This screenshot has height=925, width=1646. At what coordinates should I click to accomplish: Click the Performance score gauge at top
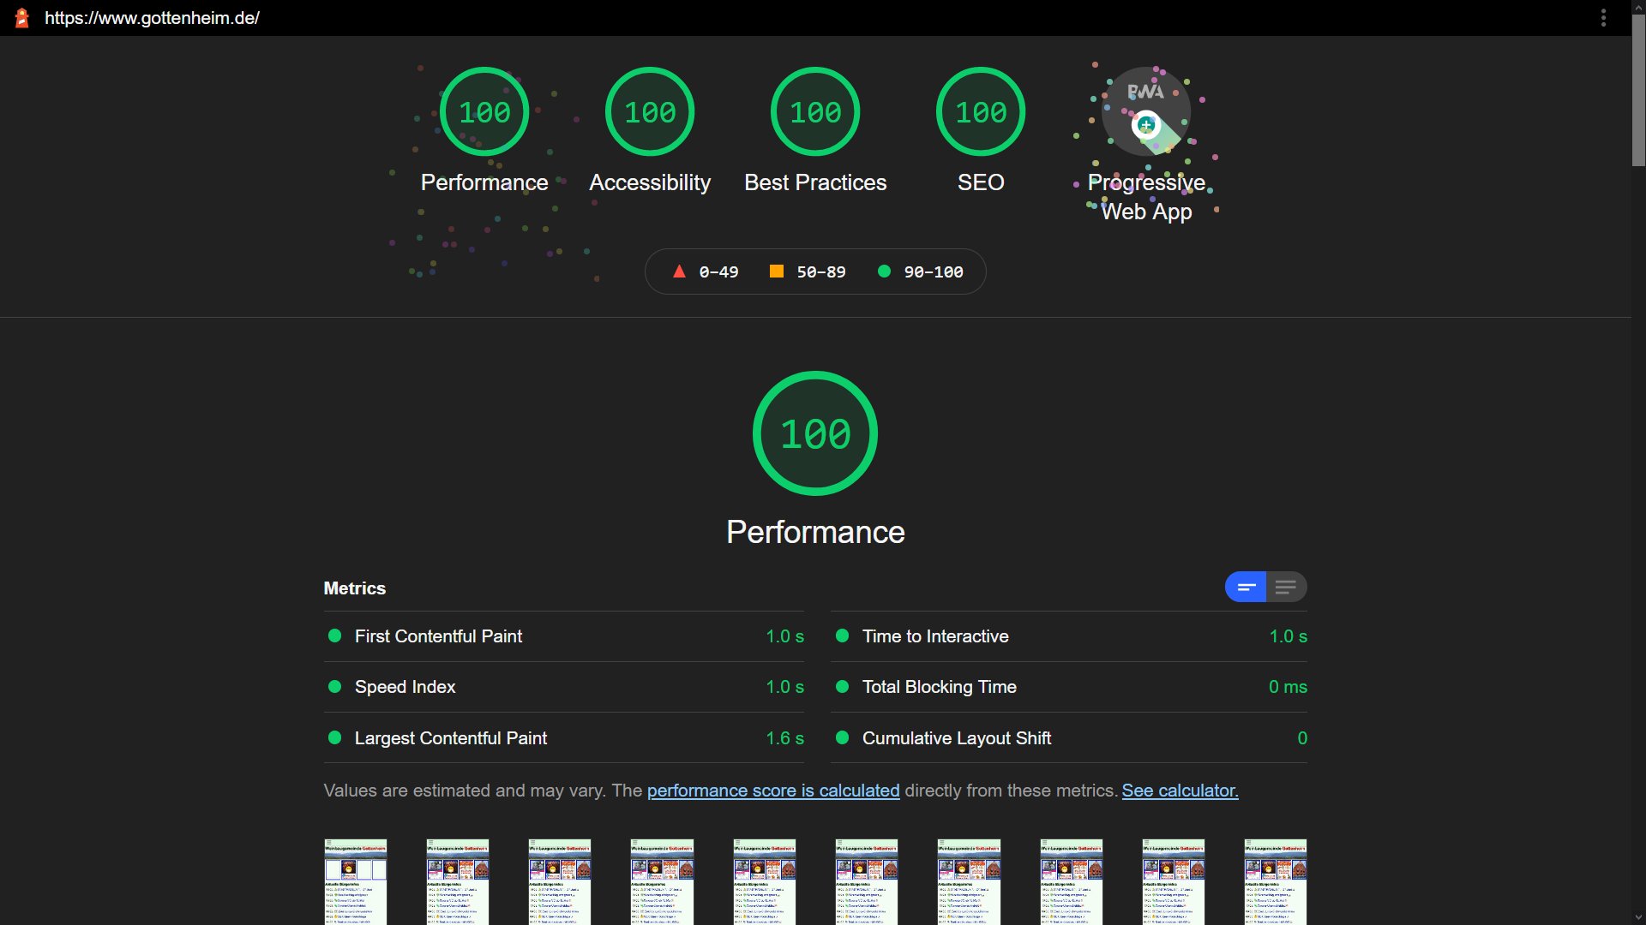click(484, 112)
